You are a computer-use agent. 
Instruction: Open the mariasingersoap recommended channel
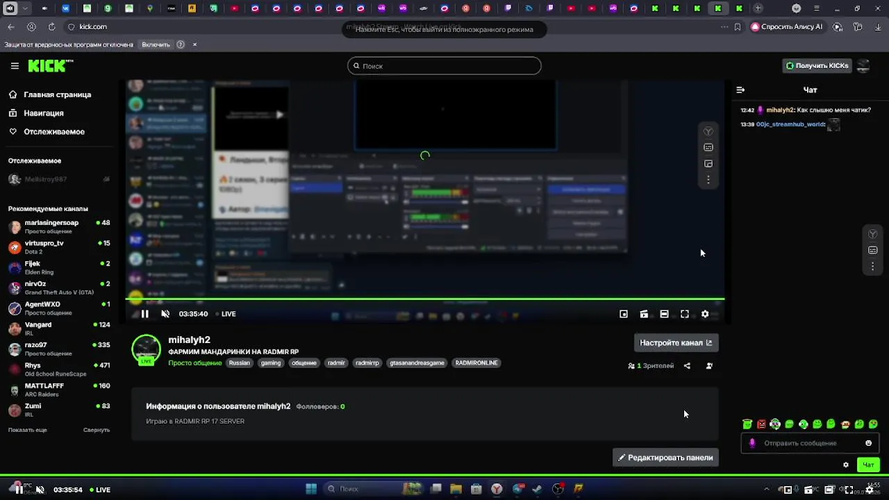coord(59,227)
